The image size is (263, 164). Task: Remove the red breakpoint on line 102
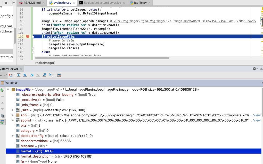28,36
